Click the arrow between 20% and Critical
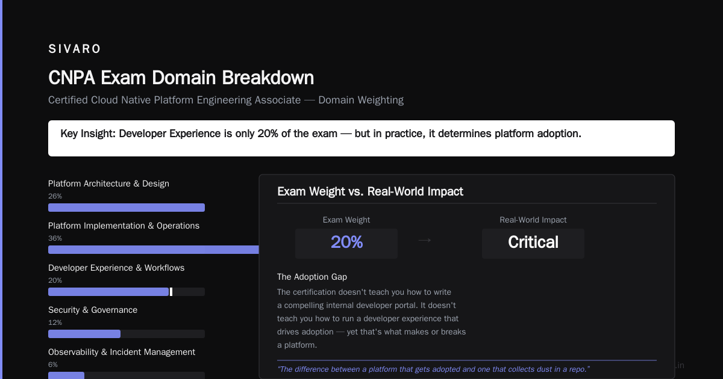Viewport: 723px width, 379px height. click(x=425, y=241)
